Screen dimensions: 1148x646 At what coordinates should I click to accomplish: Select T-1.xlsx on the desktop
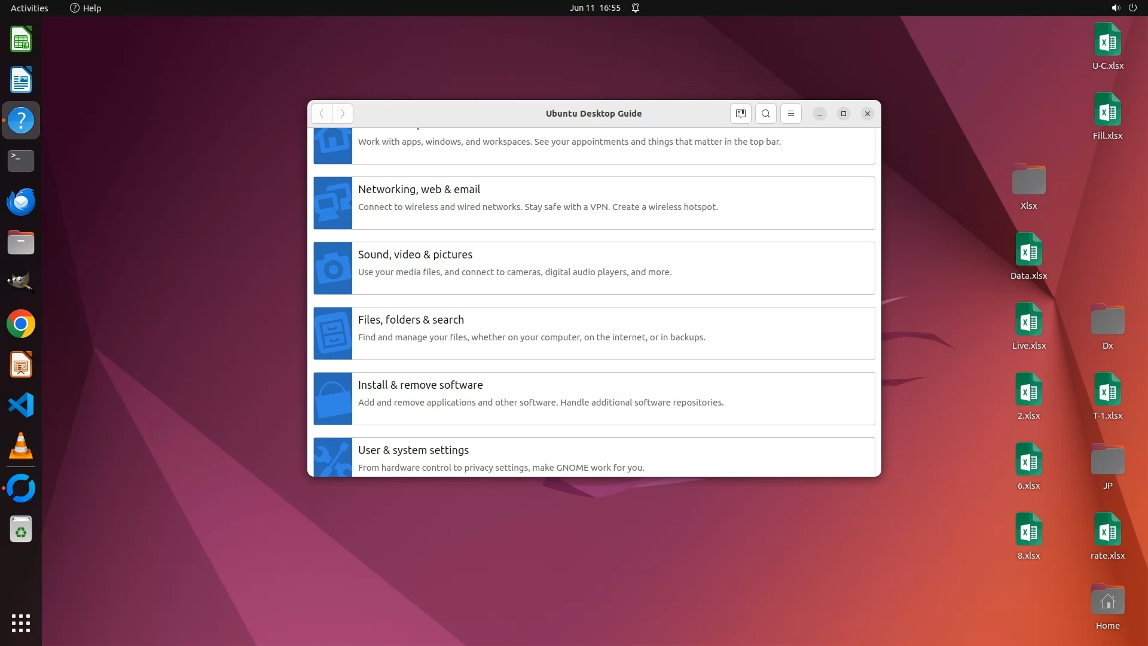pyautogui.click(x=1108, y=397)
